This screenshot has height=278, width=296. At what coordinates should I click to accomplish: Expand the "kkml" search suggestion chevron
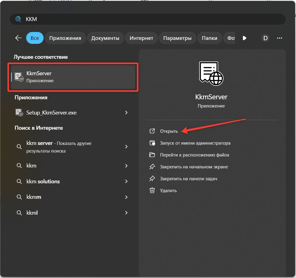(x=126, y=213)
